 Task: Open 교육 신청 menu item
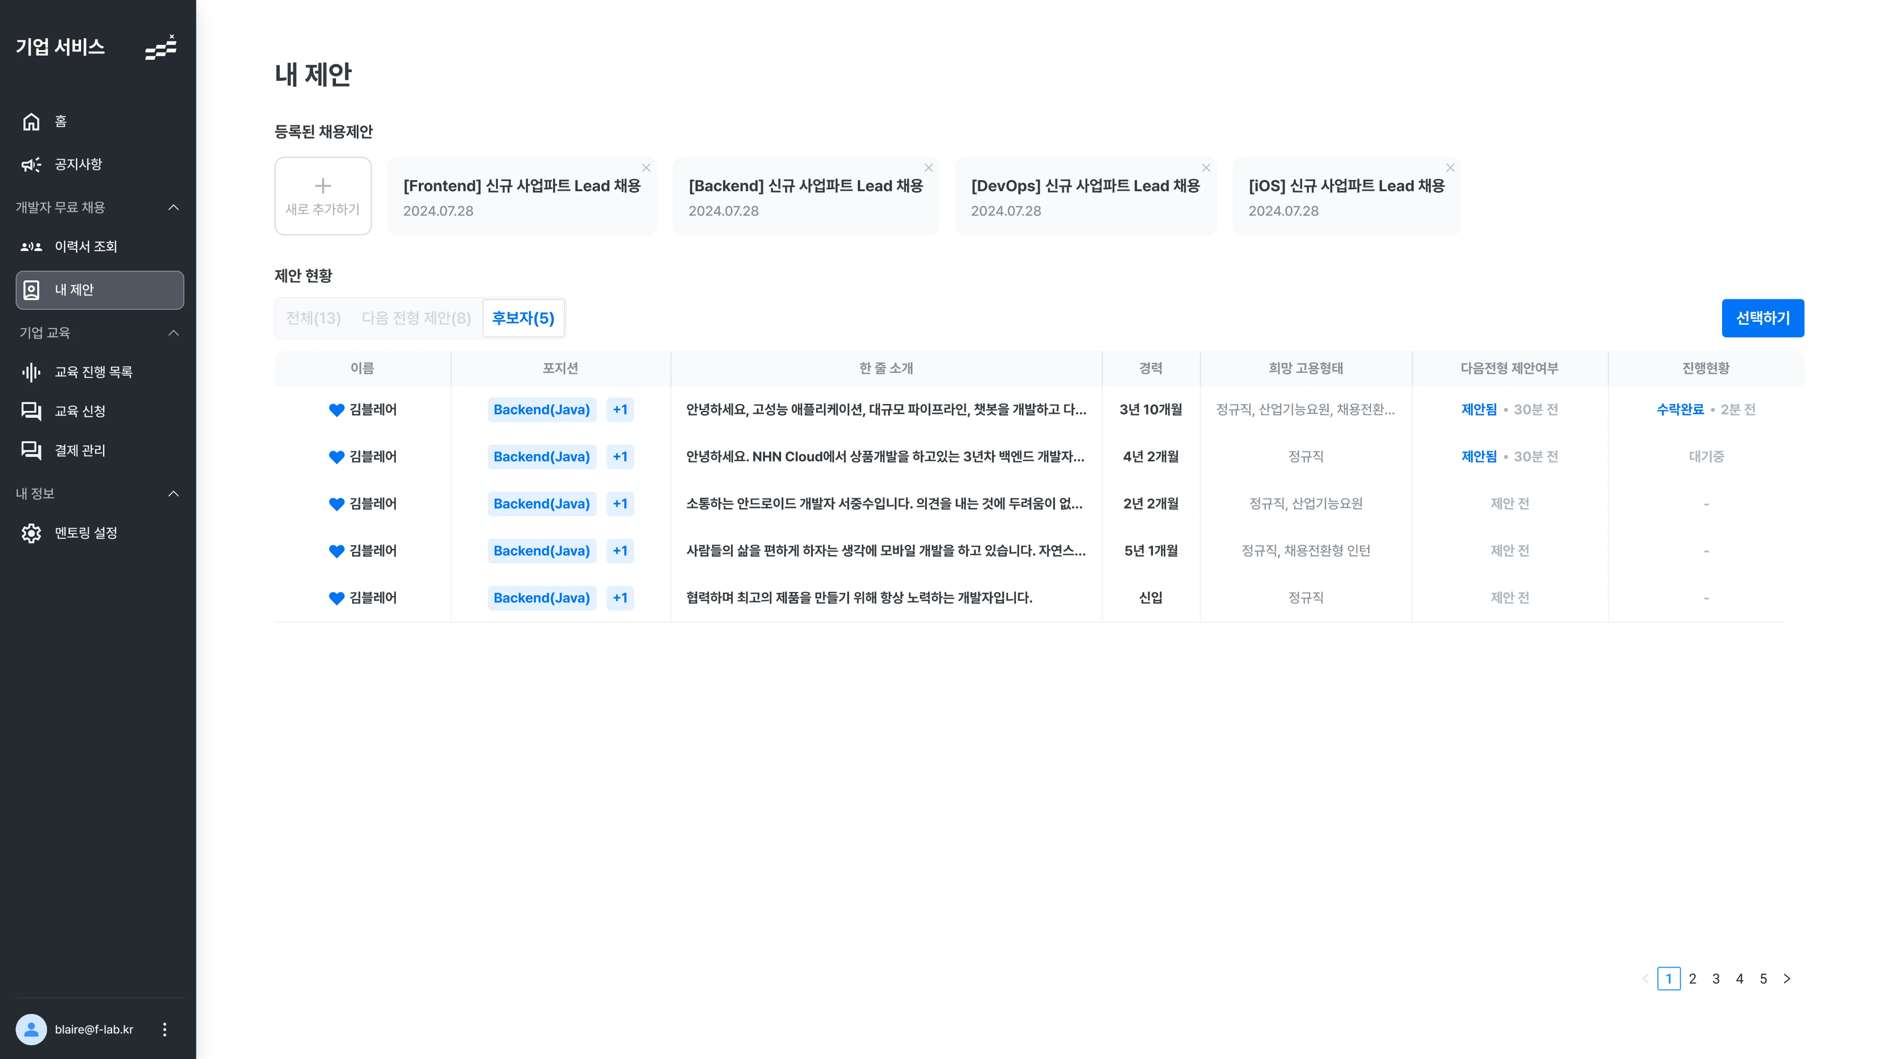coord(99,411)
